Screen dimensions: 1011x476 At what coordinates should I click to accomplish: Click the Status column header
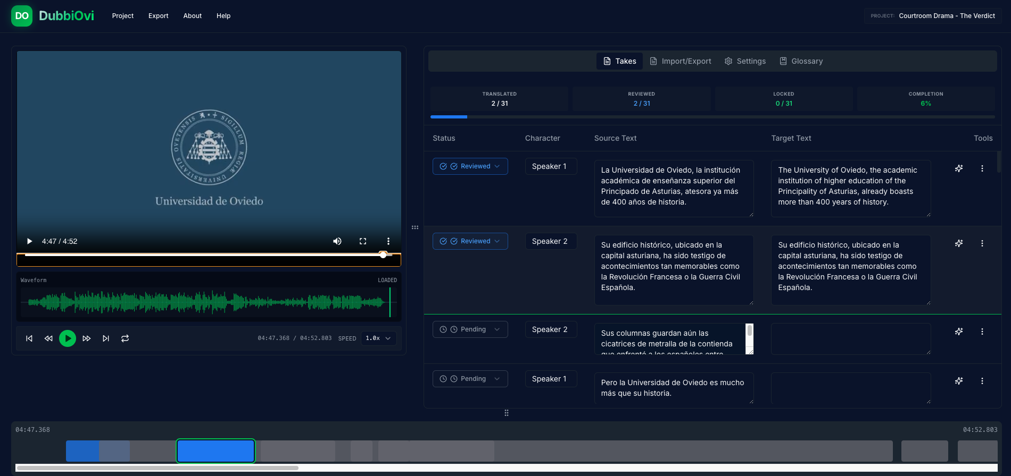(x=444, y=138)
